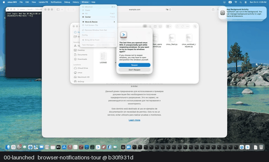
Task: Select cmux home folder in Finder sidebar
Action: point(81,73)
